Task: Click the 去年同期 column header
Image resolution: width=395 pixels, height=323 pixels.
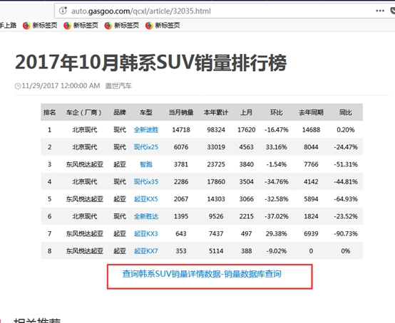Action: (x=311, y=112)
